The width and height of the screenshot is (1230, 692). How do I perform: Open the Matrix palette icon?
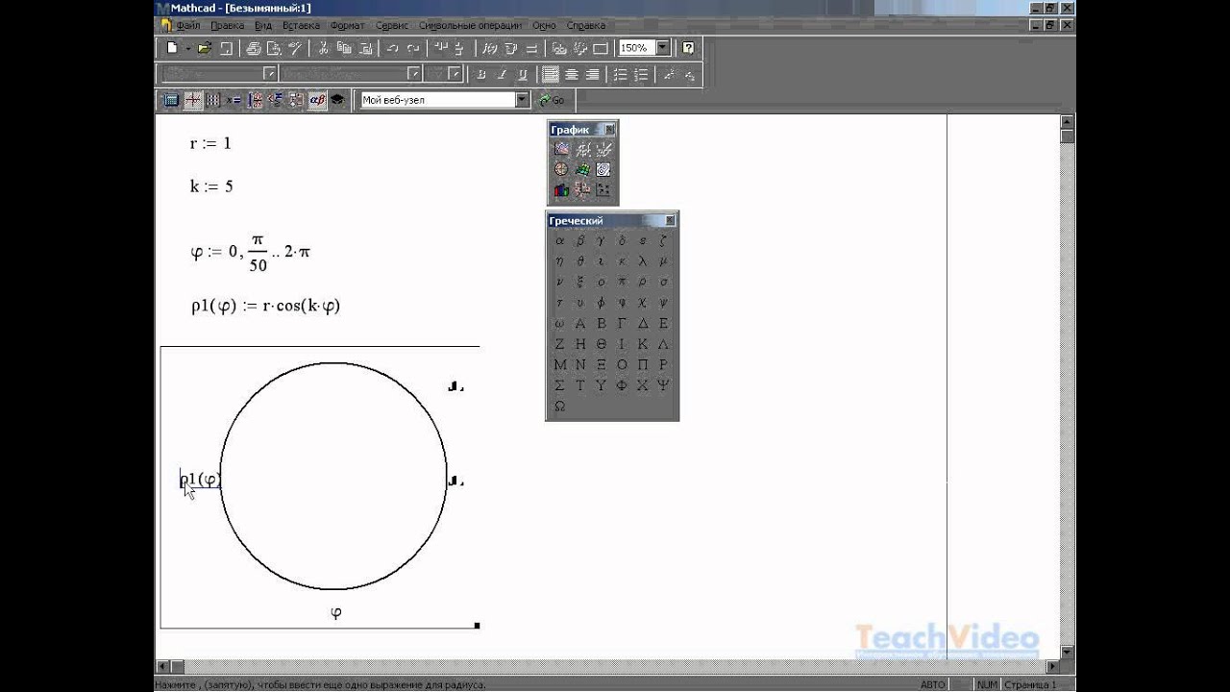[x=212, y=100]
